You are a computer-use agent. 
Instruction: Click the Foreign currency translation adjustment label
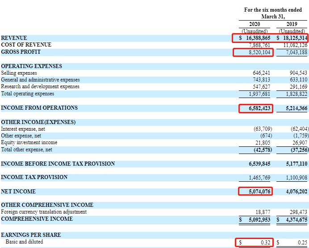coord(44,212)
